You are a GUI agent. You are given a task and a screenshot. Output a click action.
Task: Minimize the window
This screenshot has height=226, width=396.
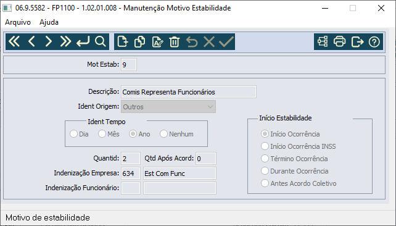click(325, 8)
